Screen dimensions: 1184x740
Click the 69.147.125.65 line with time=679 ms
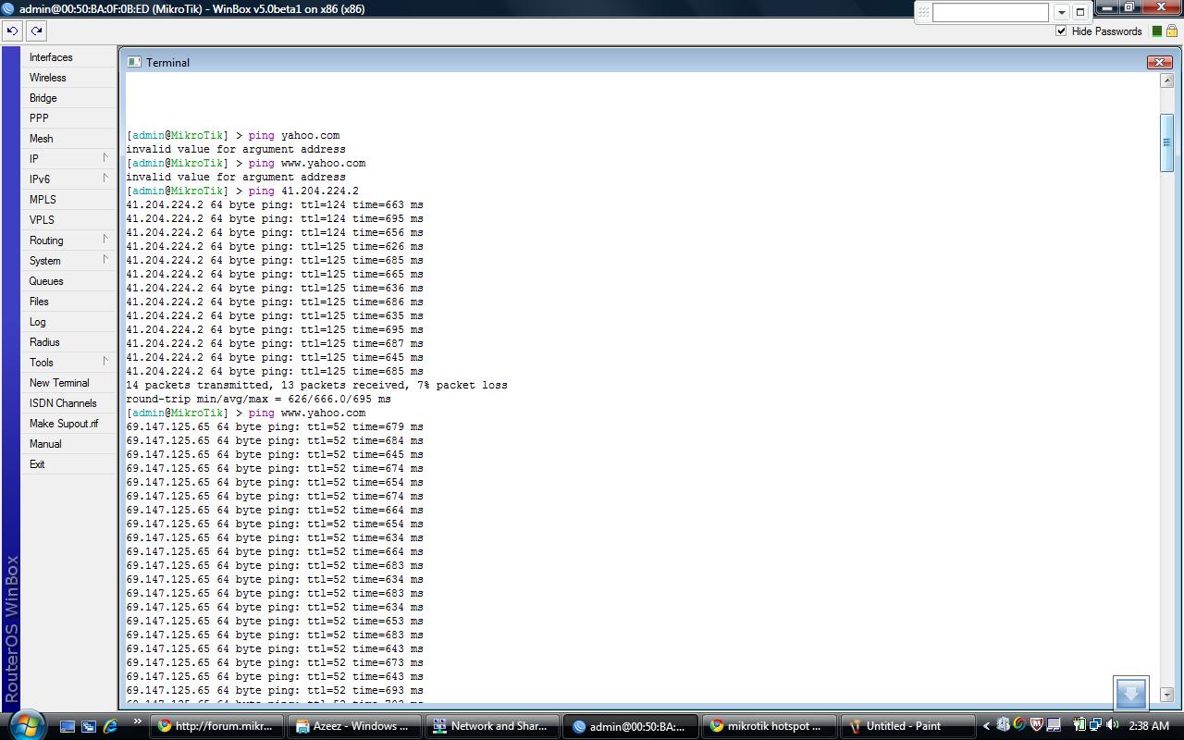(x=275, y=426)
